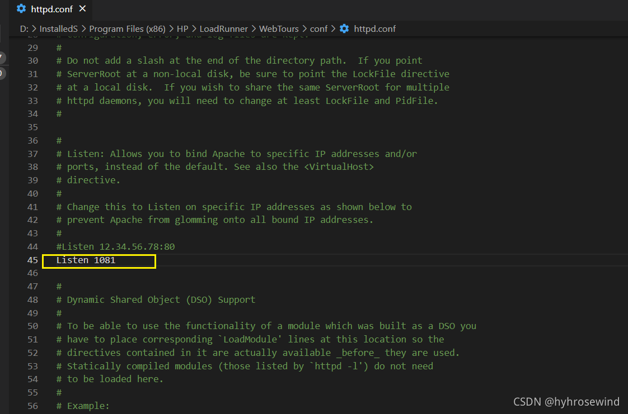The width and height of the screenshot is (628, 414).
Task: Open the InstalledS breadcrumb folder
Action: pyautogui.click(x=58, y=28)
